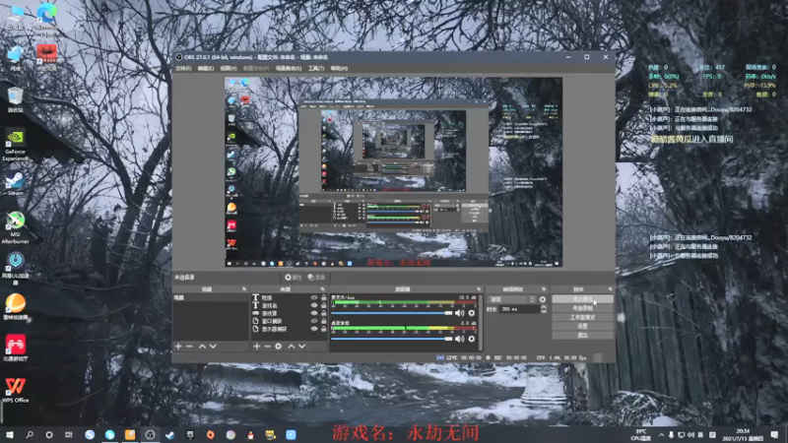Open the 工具(T) menu

click(x=316, y=68)
